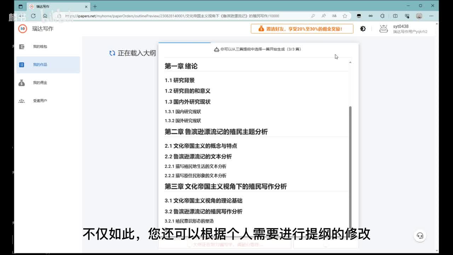Add page to favorites star icon

pos(345,16)
